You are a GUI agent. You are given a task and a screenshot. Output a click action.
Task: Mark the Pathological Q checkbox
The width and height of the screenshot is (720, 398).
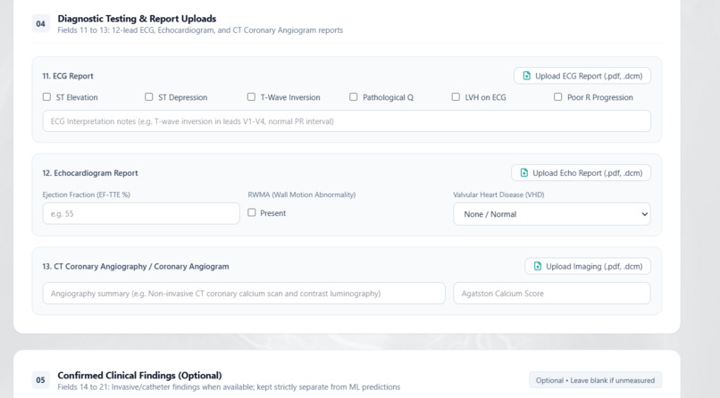pyautogui.click(x=353, y=96)
